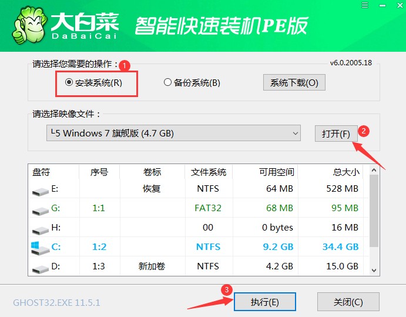This screenshot has height=317, width=406.
Task: Select the C: drive letter text
Action: [56, 247]
